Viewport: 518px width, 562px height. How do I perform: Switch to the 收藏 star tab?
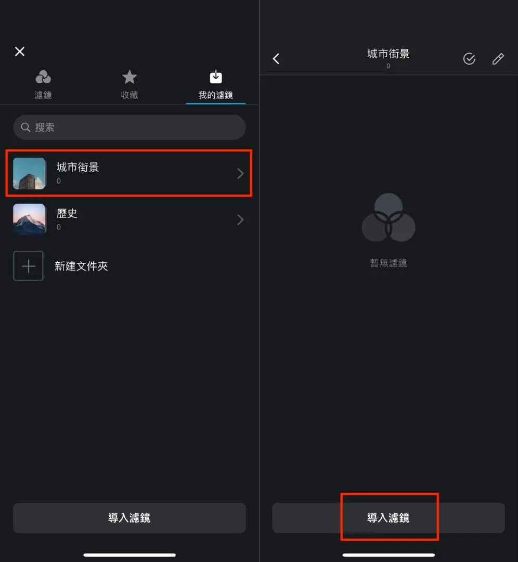point(129,85)
